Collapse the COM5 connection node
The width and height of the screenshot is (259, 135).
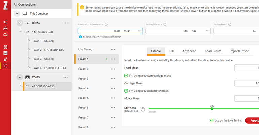click(20, 77)
